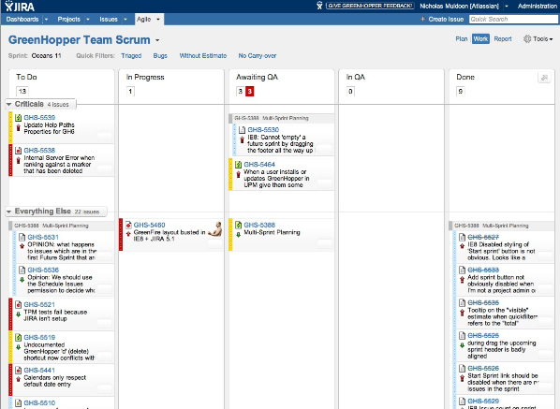Click the priority arrow on the GHS-5388 card
Image resolution: width=560 pixels, height=409 pixels.
click(238, 235)
